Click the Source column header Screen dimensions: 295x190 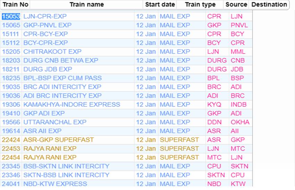coord(236,4)
